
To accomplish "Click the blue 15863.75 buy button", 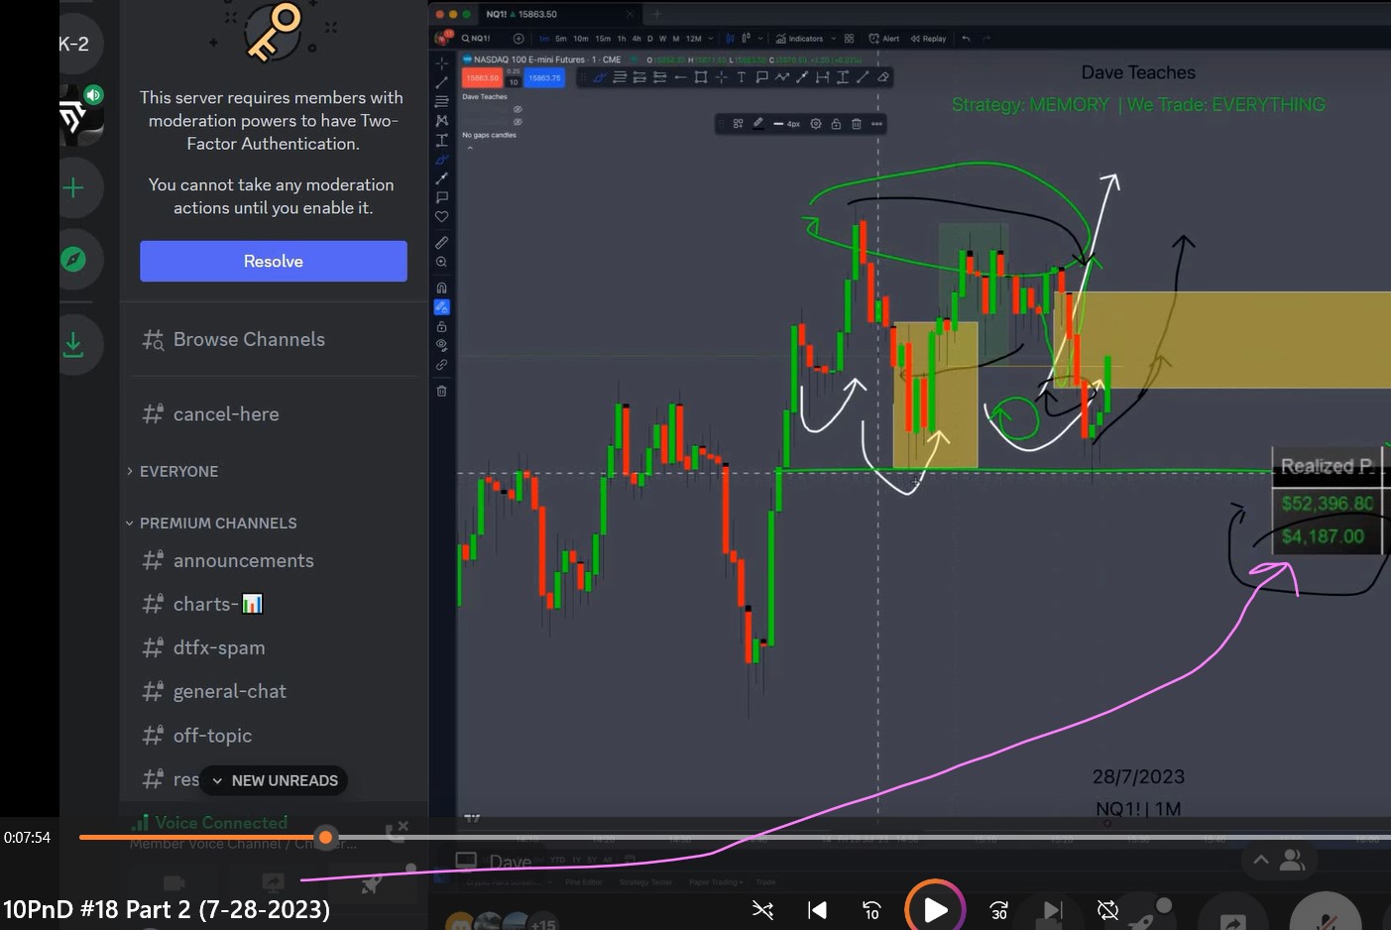I will click(x=544, y=78).
